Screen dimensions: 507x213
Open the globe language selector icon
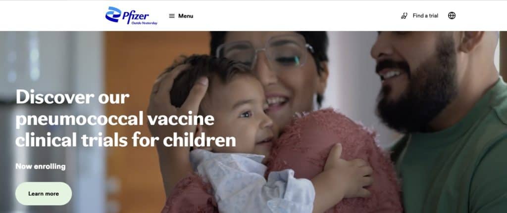click(x=452, y=15)
